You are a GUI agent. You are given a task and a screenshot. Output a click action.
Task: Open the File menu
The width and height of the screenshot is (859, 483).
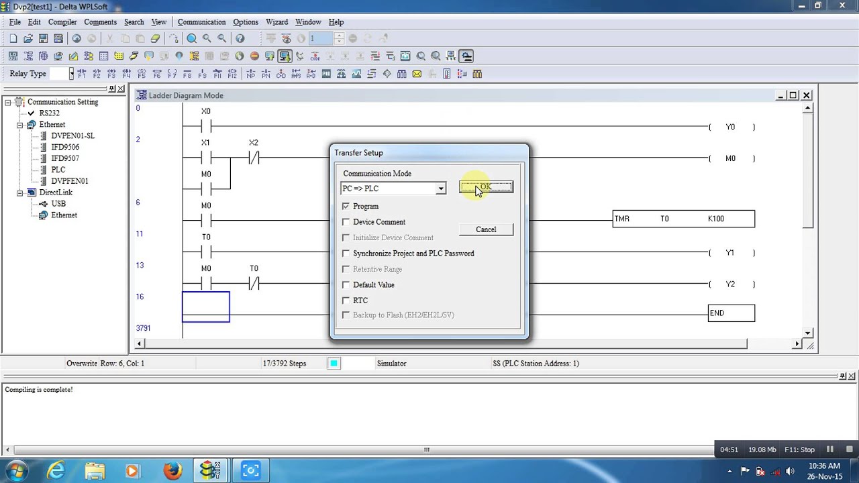[15, 22]
